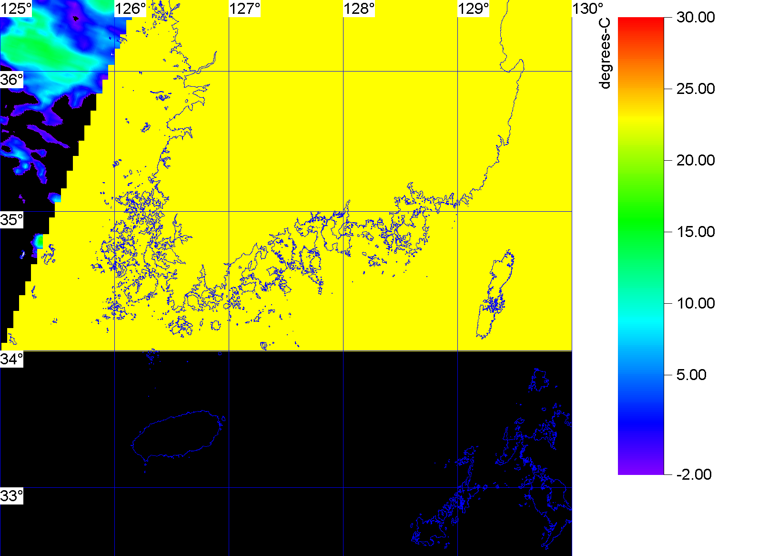Click the 25.00 colorbar tick value
Image resolution: width=758 pixels, height=556 pixels.
(x=696, y=89)
